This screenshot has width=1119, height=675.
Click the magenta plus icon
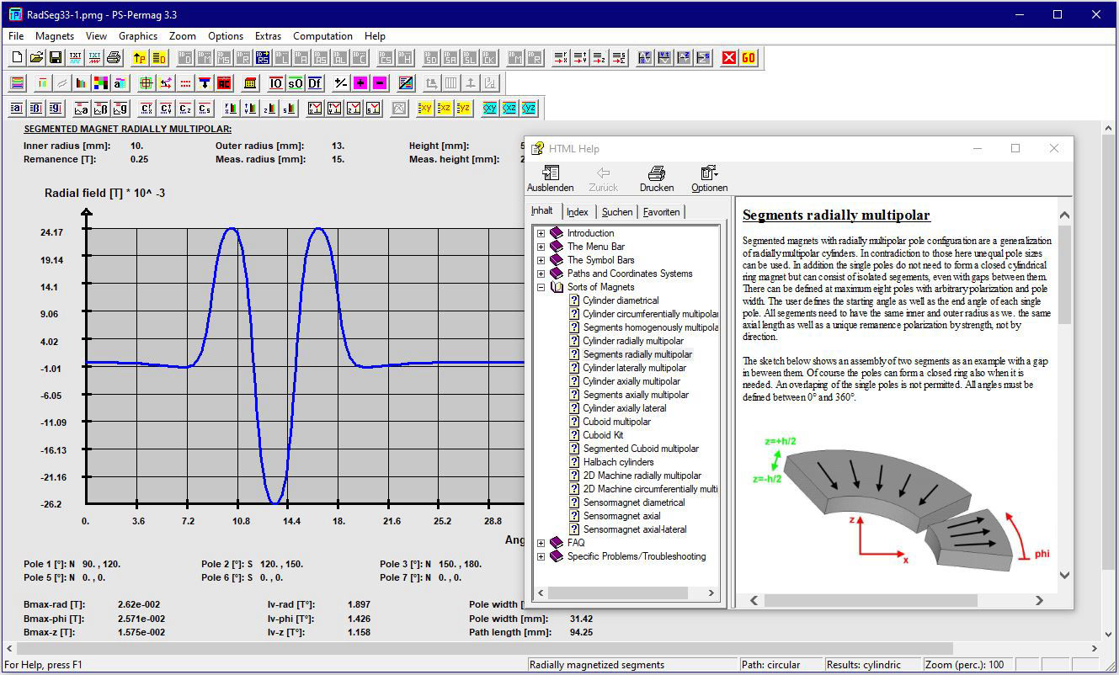click(x=360, y=83)
